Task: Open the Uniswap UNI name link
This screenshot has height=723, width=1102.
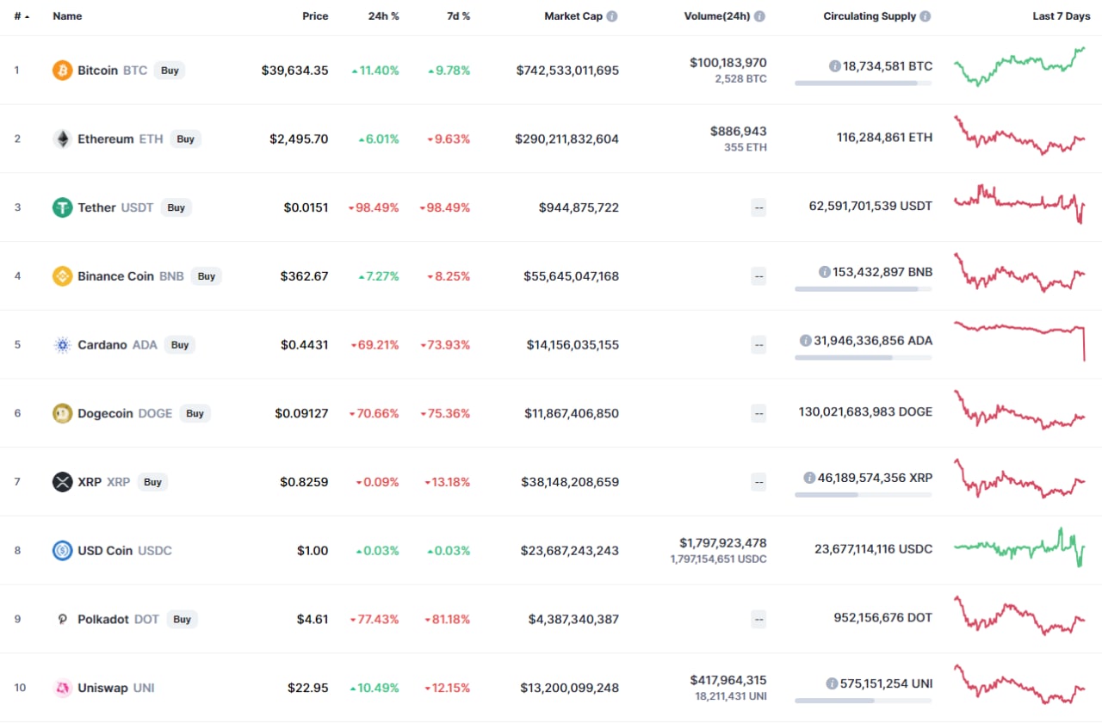Action: click(x=116, y=688)
